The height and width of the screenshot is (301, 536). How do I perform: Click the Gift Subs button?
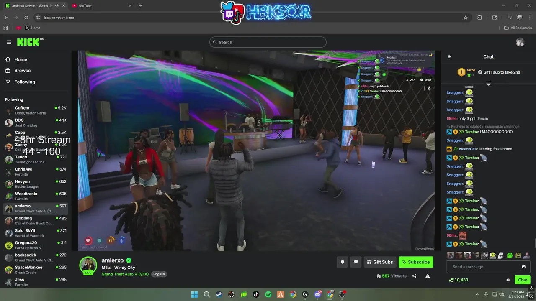click(x=380, y=262)
